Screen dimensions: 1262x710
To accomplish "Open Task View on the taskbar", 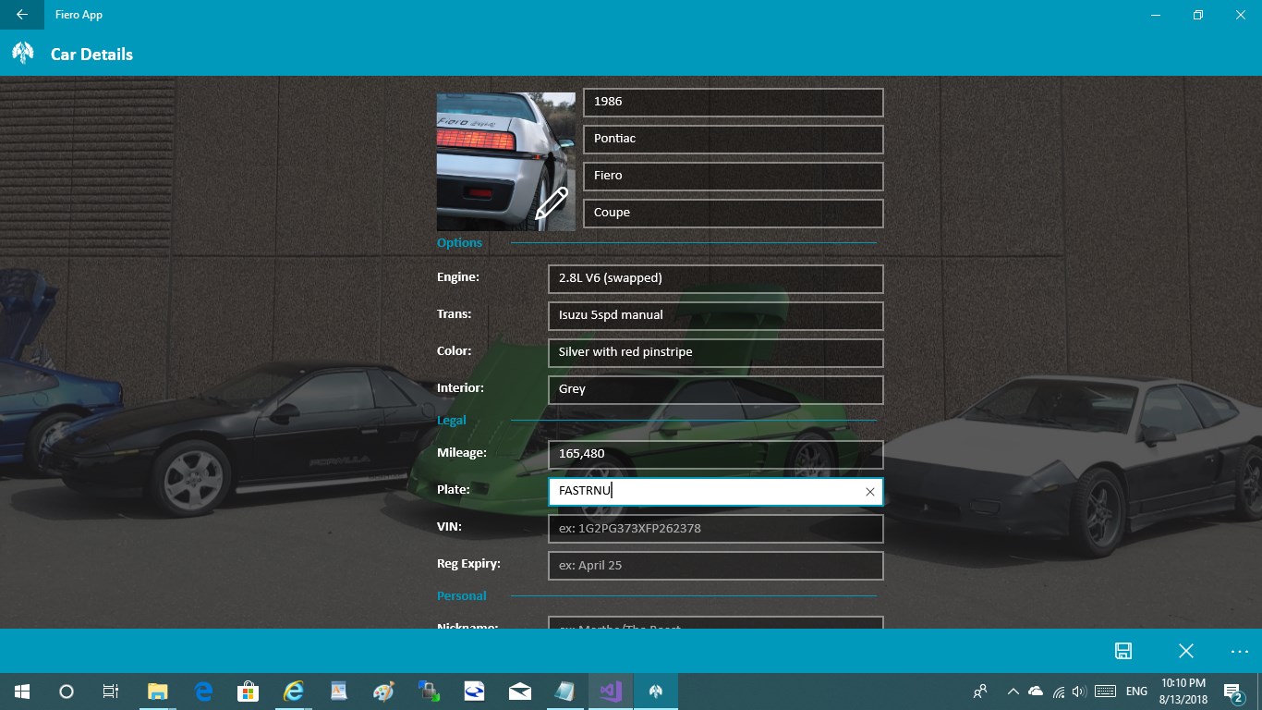I will (111, 692).
